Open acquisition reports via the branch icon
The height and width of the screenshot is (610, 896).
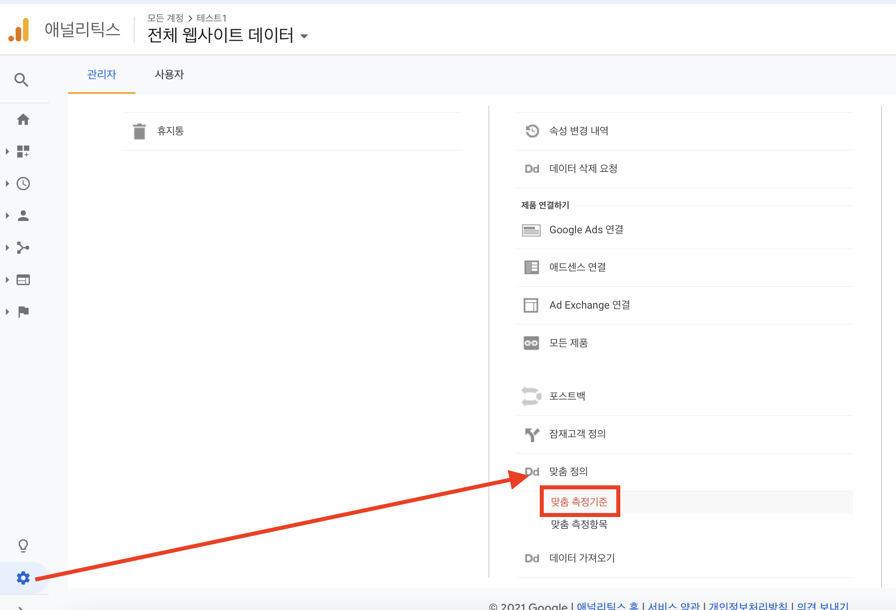click(x=24, y=247)
